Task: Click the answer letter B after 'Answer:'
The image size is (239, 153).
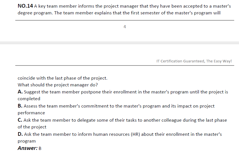Action: 40,148
